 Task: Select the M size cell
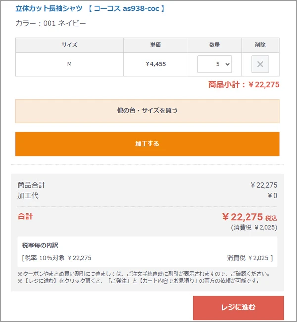click(69, 64)
